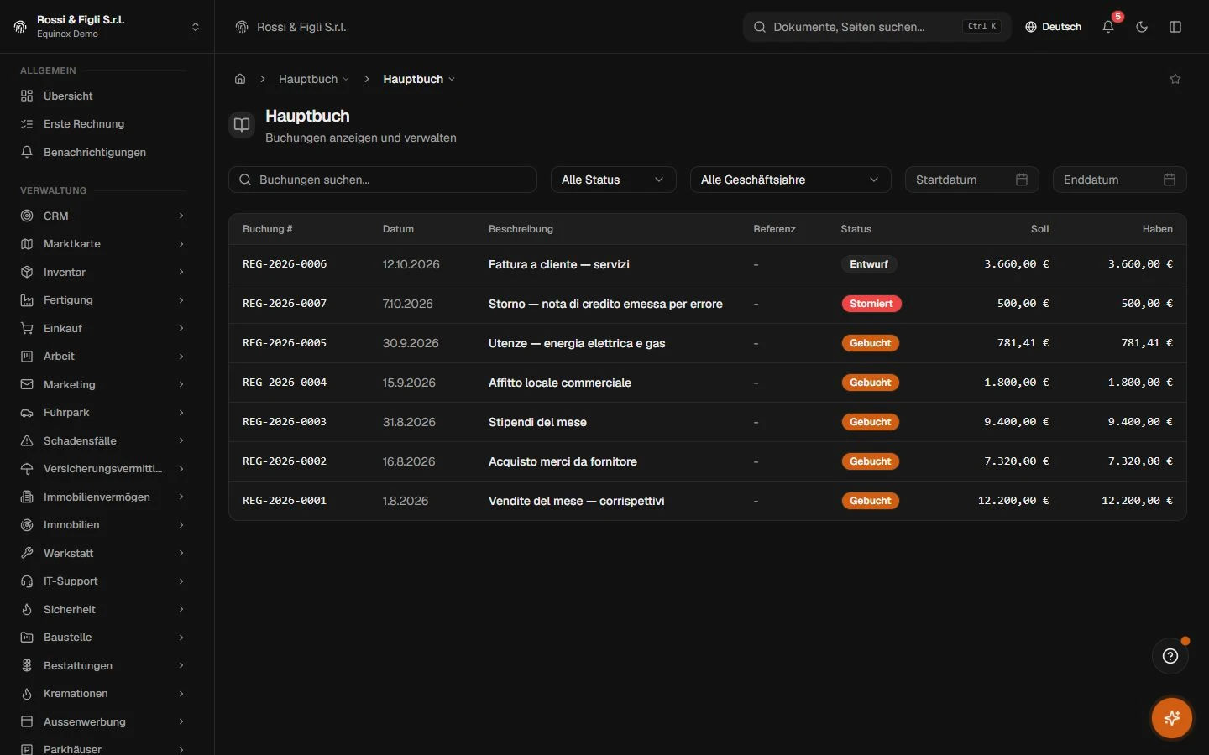This screenshot has width=1209, height=755.
Task: Select the Affitto locale commerciale description
Action: [560, 383]
